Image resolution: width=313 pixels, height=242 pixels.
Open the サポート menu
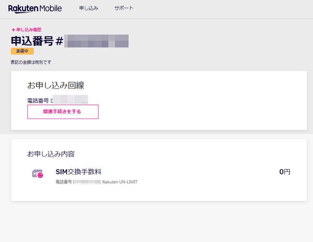[124, 8]
